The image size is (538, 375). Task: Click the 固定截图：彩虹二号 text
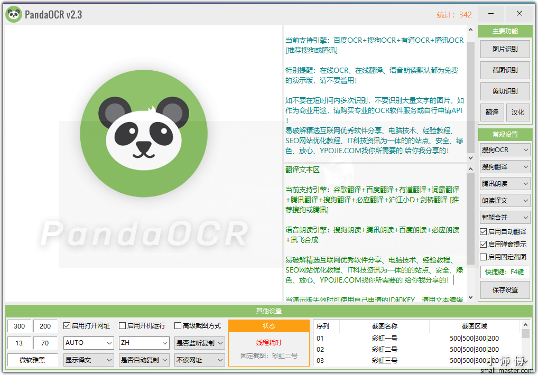tap(269, 356)
